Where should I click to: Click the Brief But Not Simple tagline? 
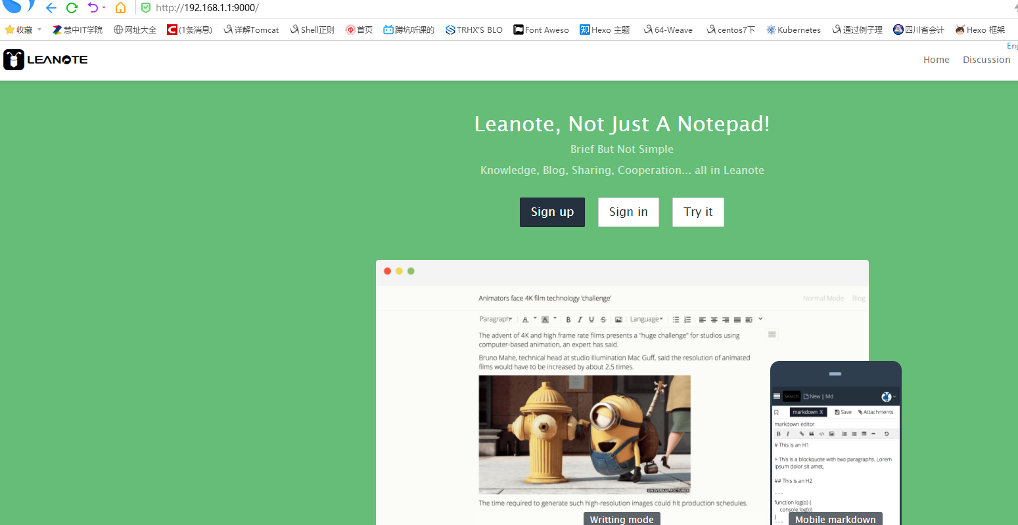[x=622, y=149]
